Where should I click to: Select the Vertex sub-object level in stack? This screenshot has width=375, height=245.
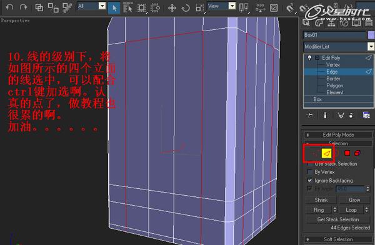[x=333, y=65]
